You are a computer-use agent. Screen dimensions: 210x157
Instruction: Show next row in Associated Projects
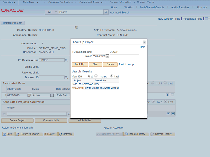pos(165,102)
